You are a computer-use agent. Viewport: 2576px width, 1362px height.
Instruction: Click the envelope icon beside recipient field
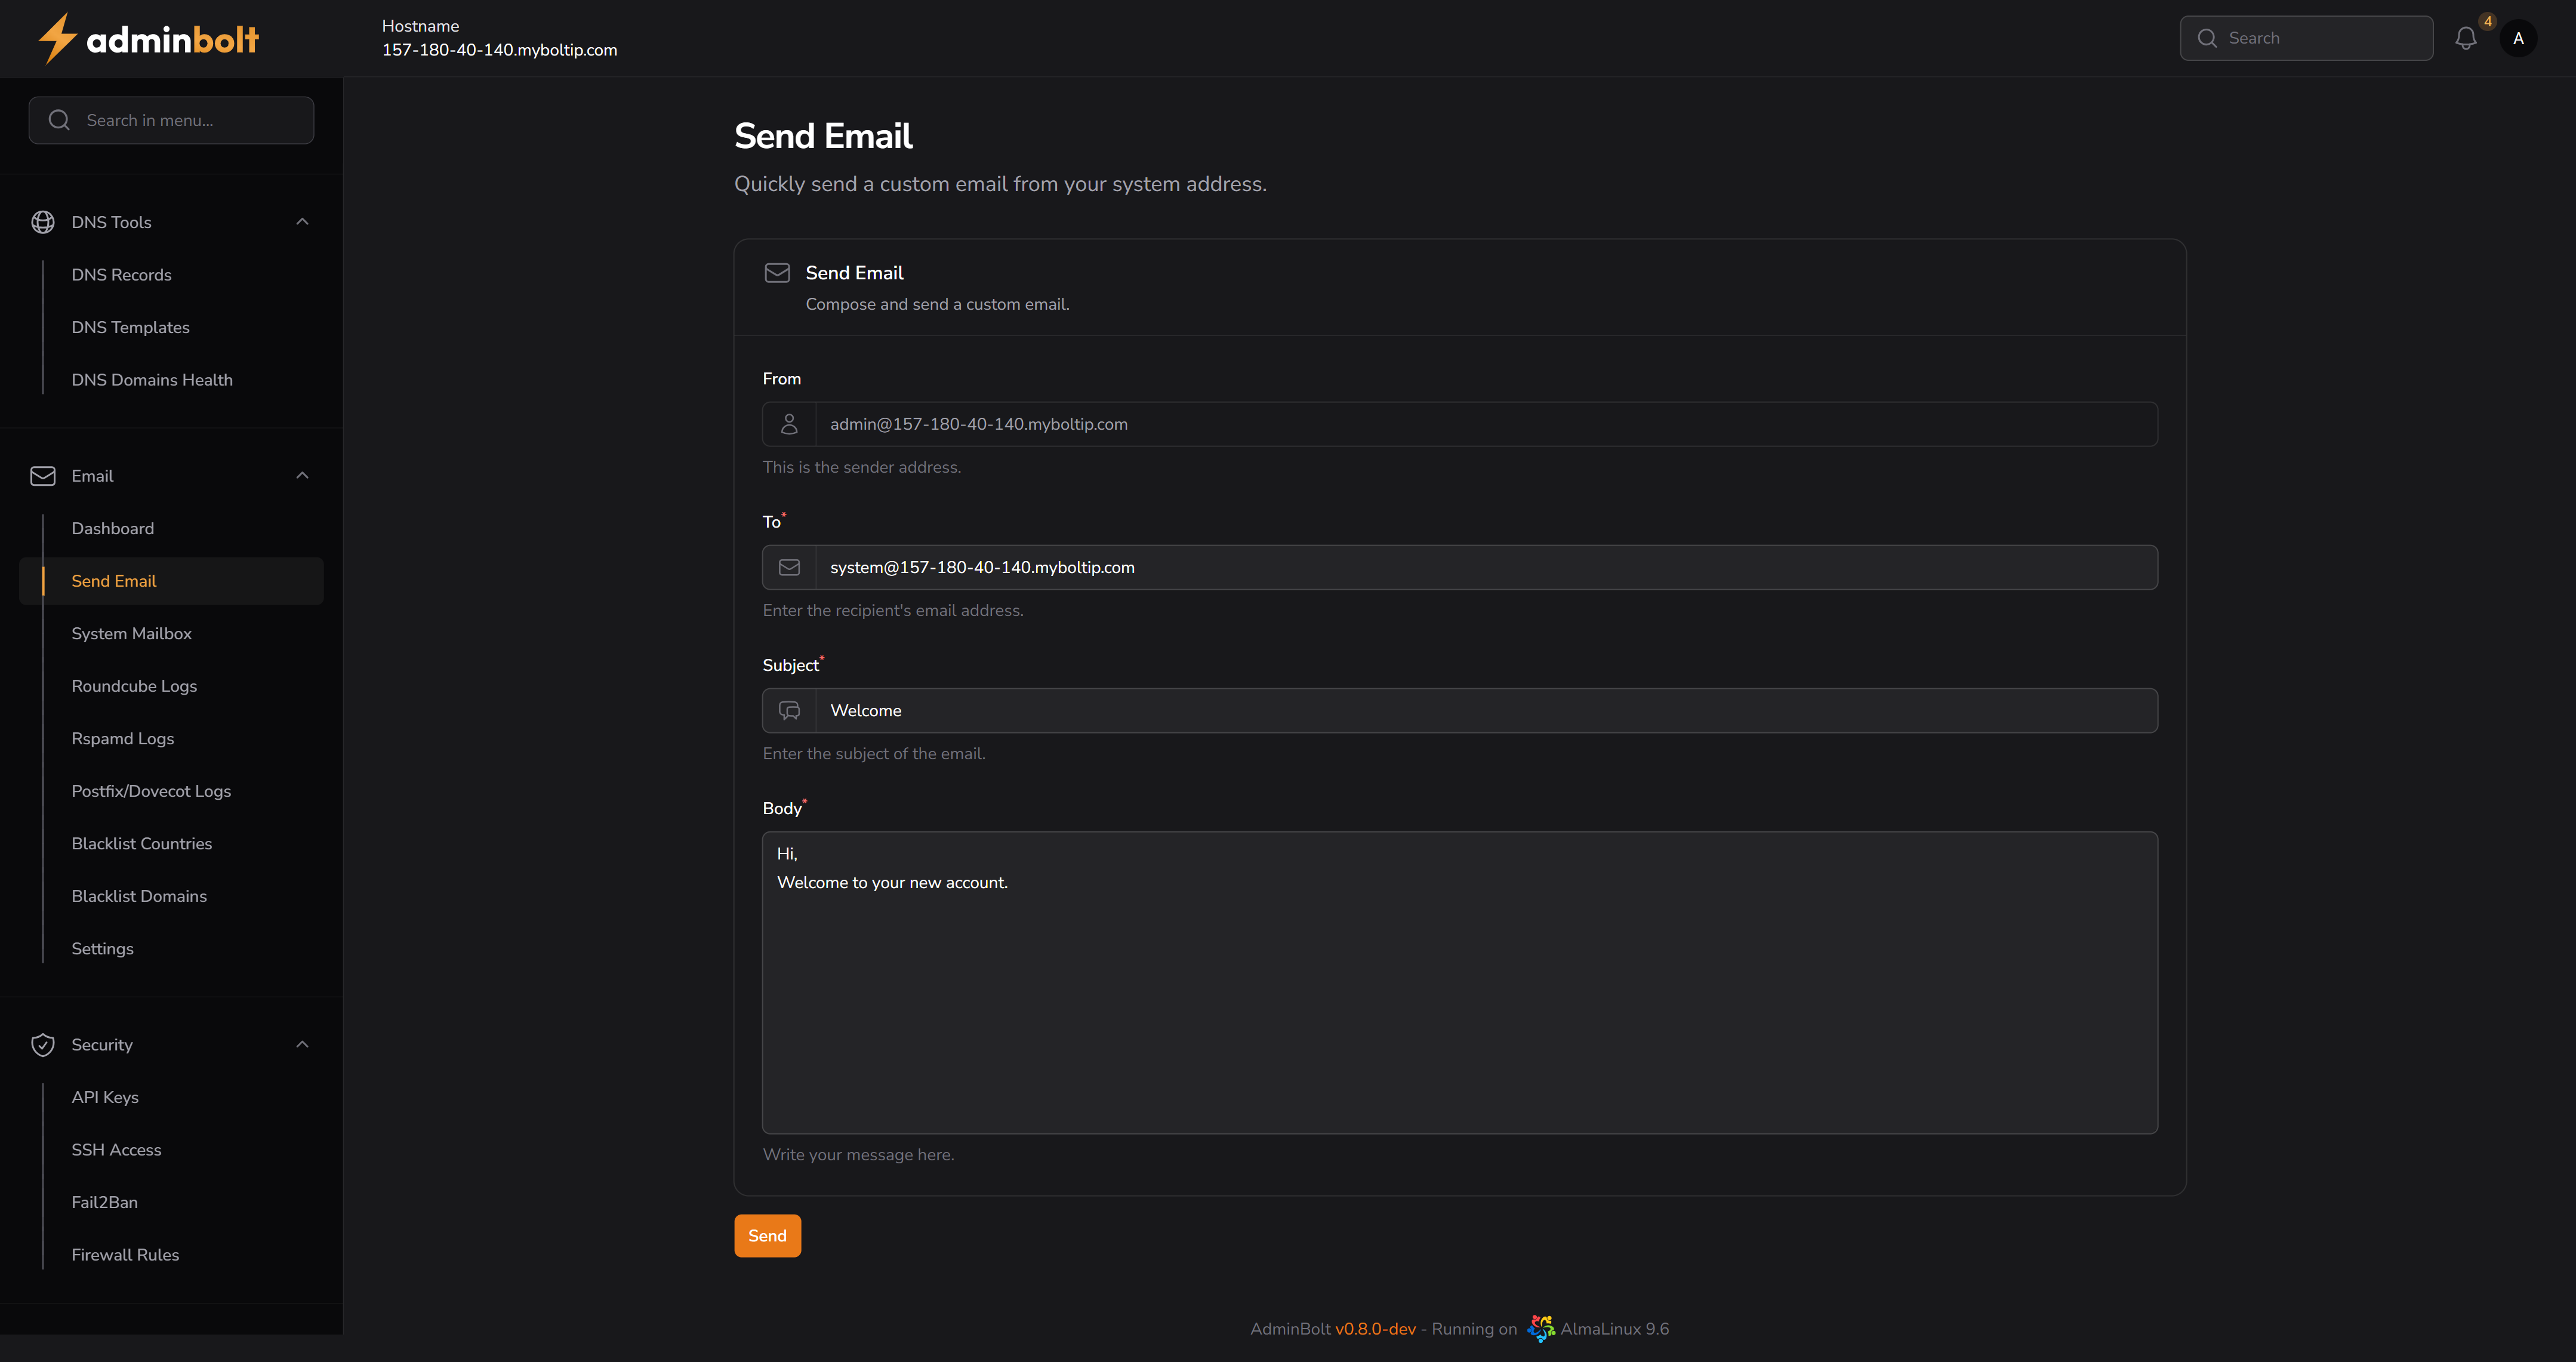[x=789, y=567]
